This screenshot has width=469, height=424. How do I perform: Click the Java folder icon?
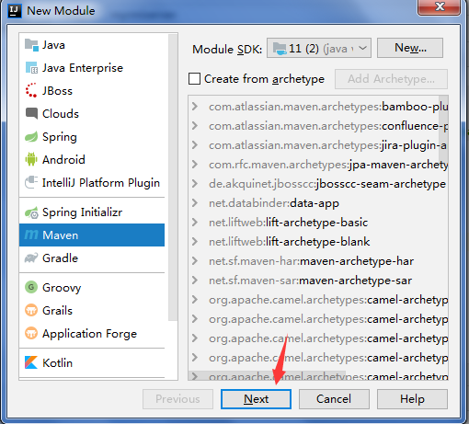click(x=31, y=45)
